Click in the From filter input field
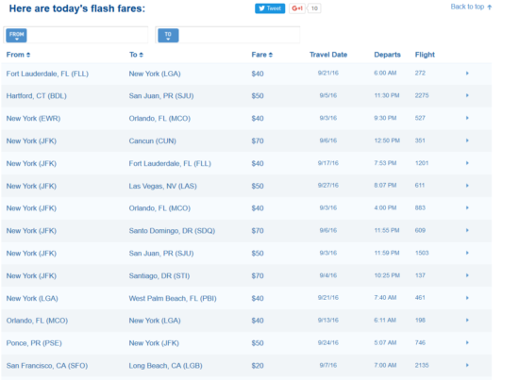This screenshot has width=519, height=380. [87, 35]
